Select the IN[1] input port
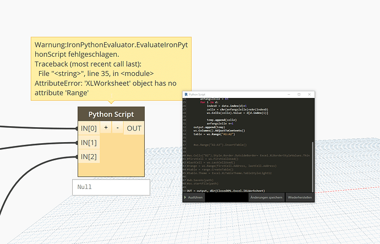 (x=89, y=143)
